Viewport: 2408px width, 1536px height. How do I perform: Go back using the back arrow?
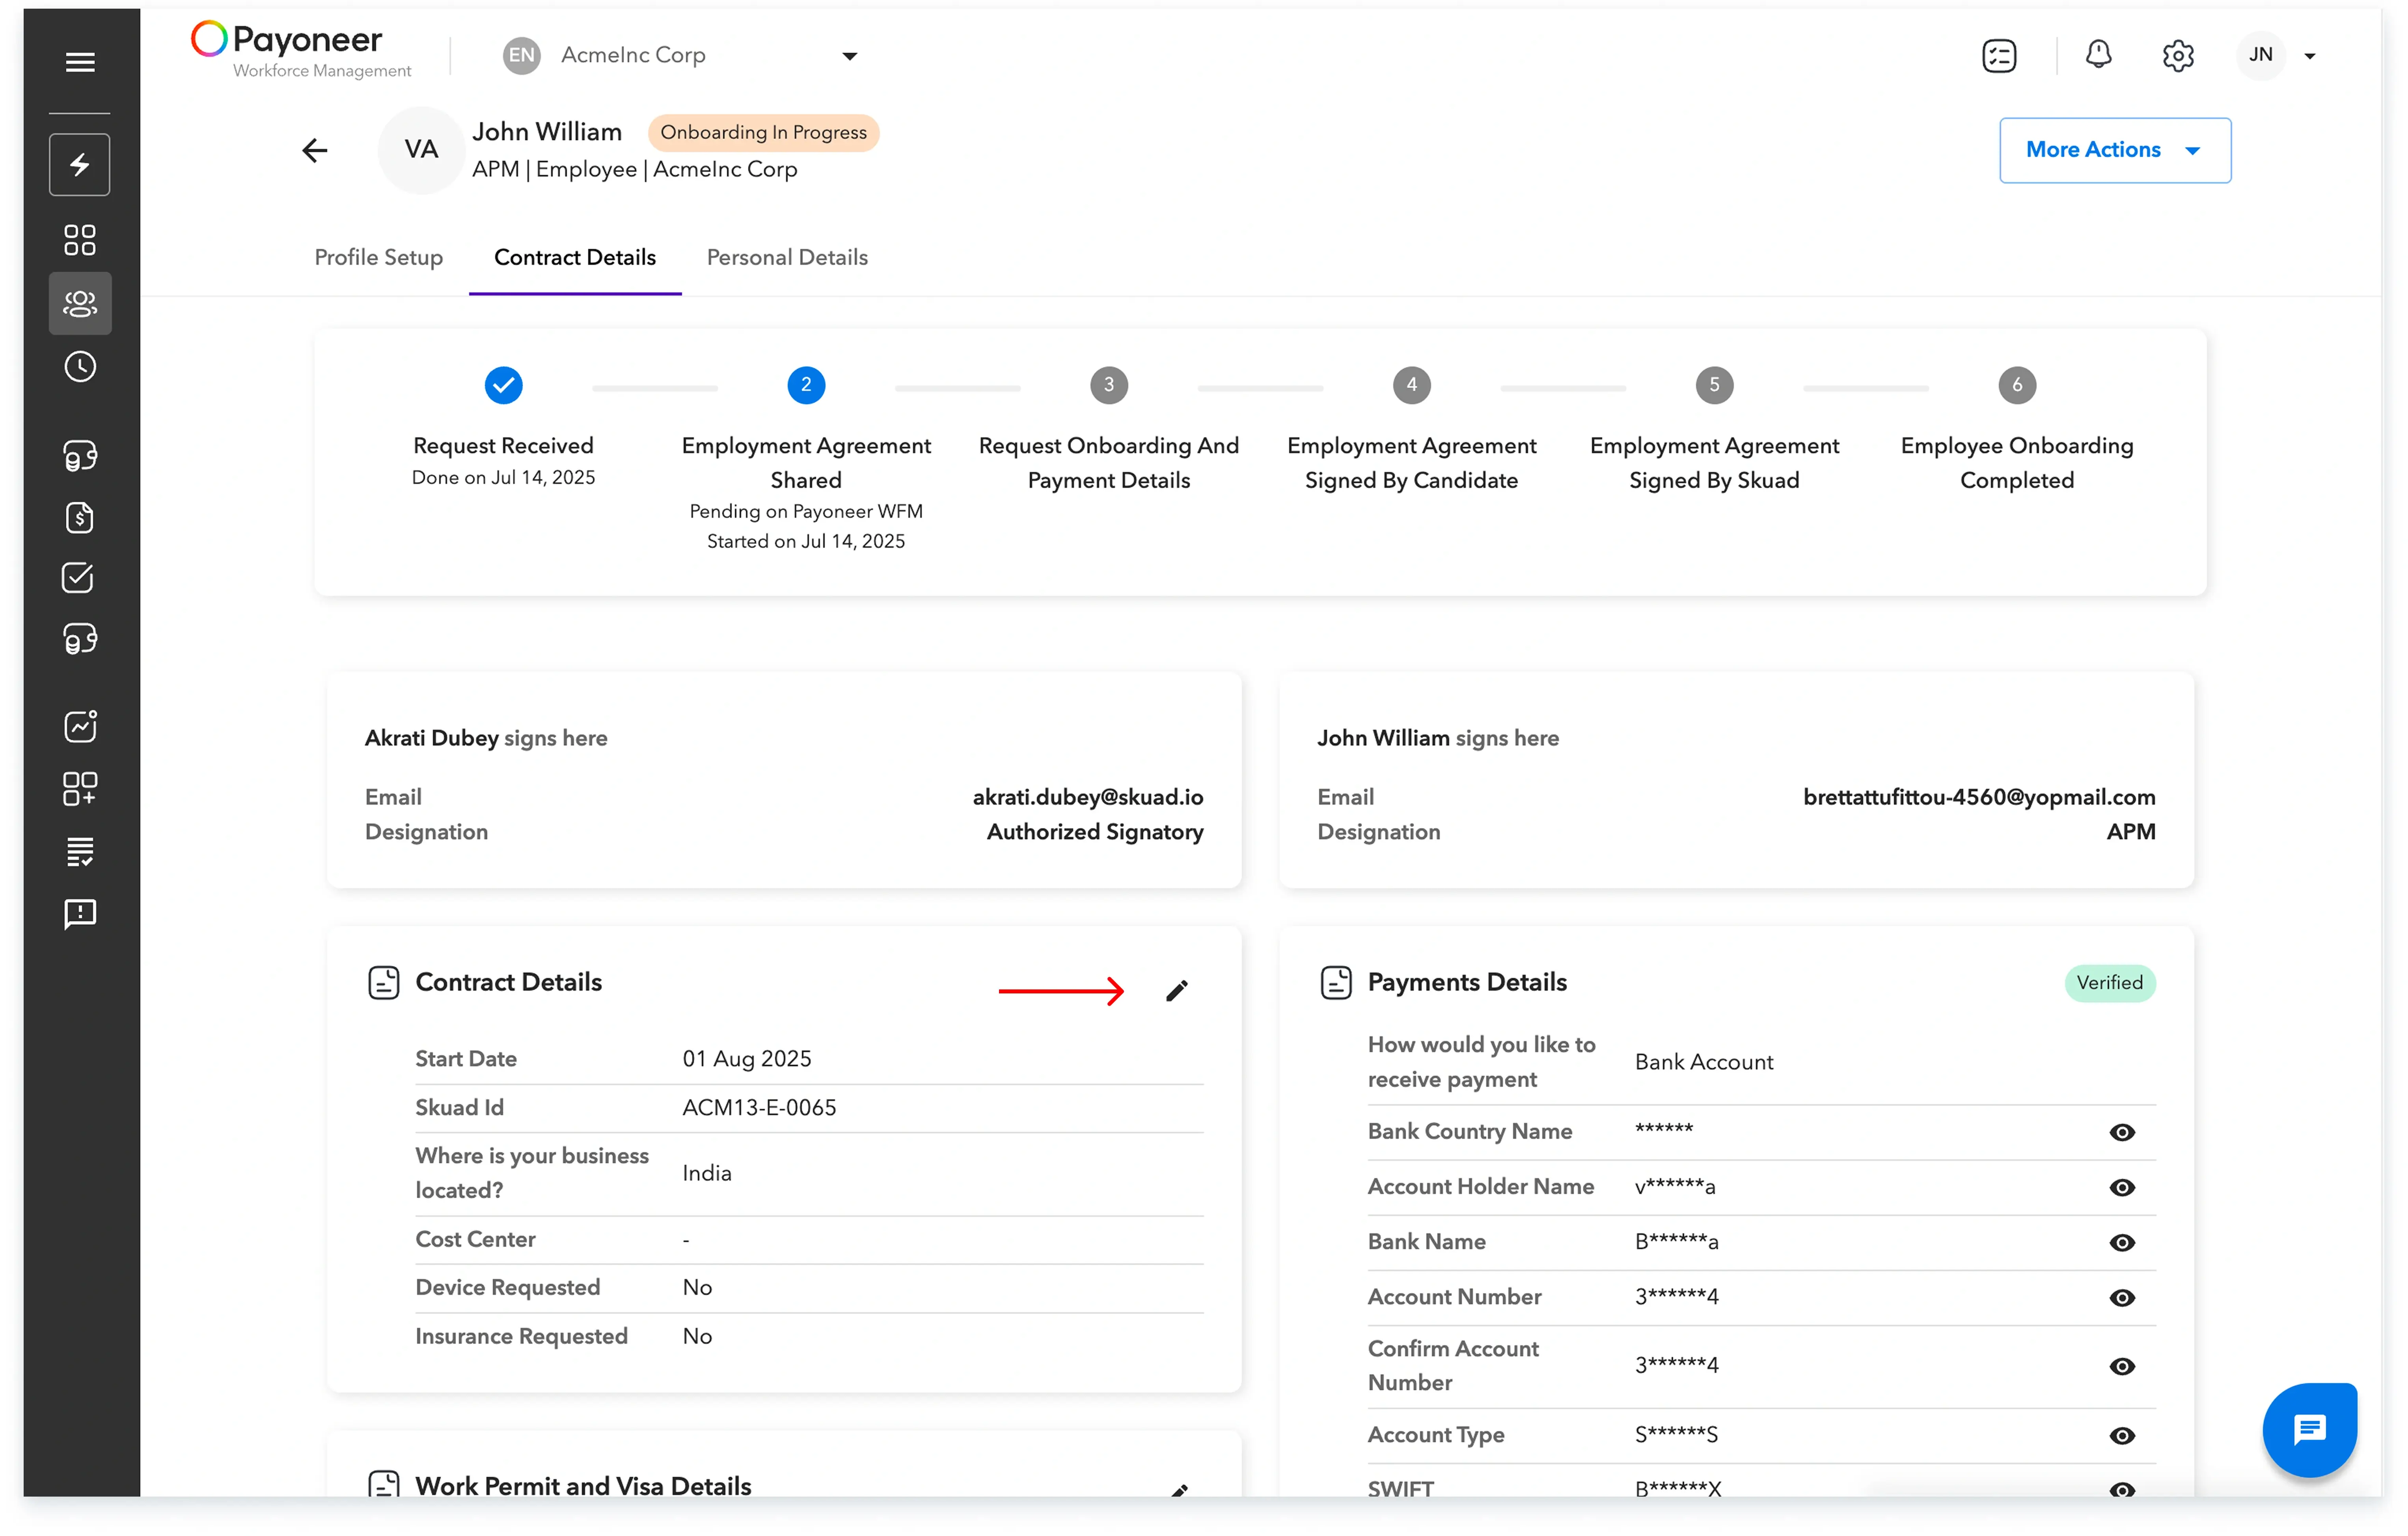tap(315, 150)
